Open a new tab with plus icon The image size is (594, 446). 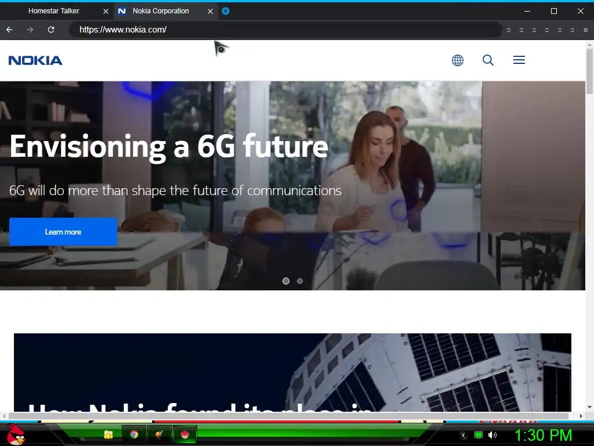tap(226, 11)
